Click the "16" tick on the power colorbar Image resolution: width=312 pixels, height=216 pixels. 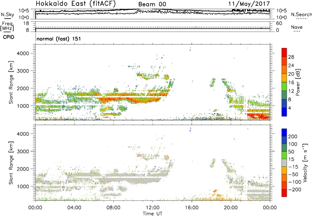pyautogui.click(x=291, y=83)
